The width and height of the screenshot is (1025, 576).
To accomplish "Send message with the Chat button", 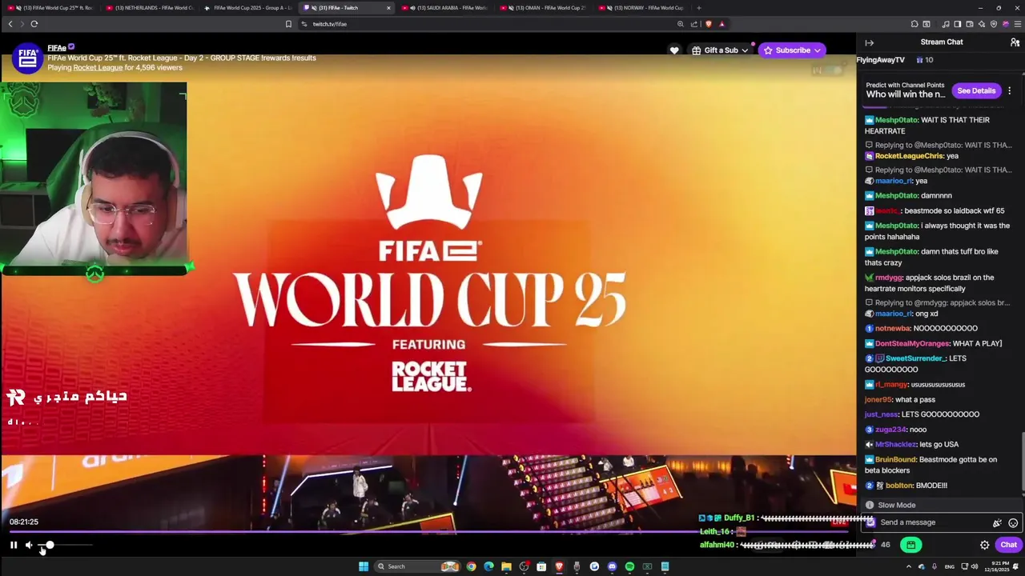I will click(1008, 545).
